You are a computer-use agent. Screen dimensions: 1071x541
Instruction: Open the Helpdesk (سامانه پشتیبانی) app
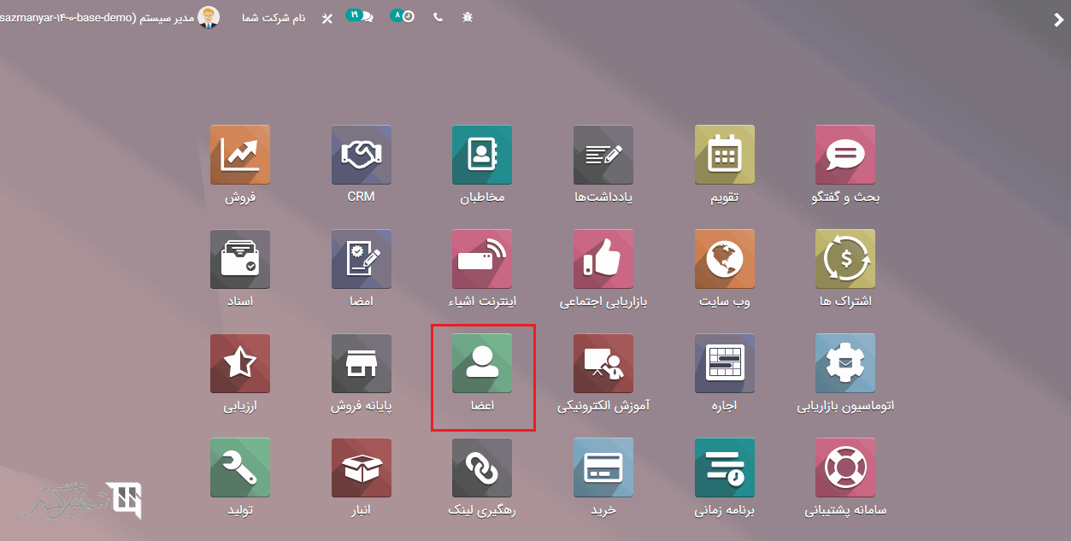click(x=845, y=468)
